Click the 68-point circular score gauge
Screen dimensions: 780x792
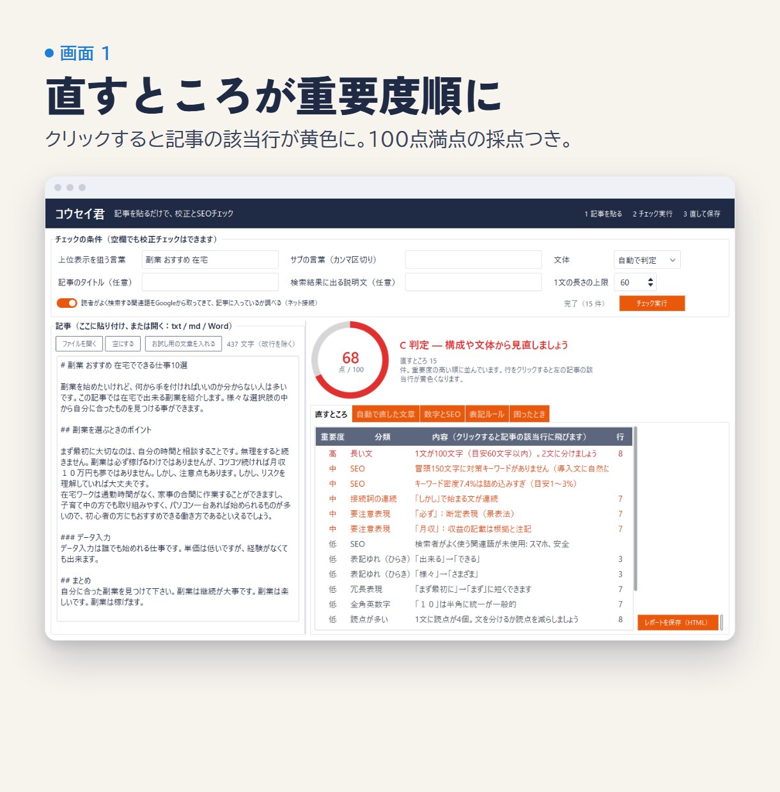(x=350, y=360)
